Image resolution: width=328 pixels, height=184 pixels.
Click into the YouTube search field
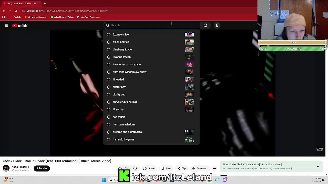click(151, 25)
